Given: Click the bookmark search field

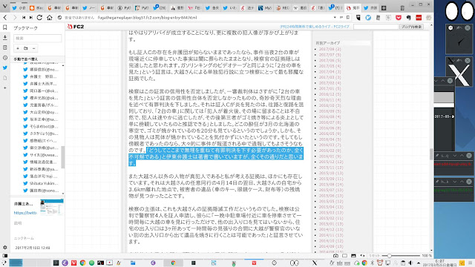Looking at the screenshot, I should 38,39.
